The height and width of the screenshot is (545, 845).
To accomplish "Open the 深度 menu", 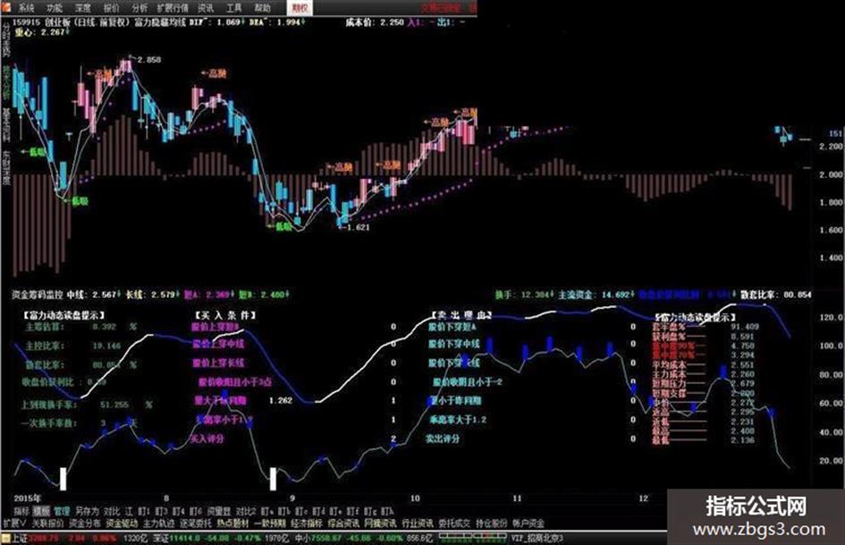I will pyautogui.click(x=82, y=8).
